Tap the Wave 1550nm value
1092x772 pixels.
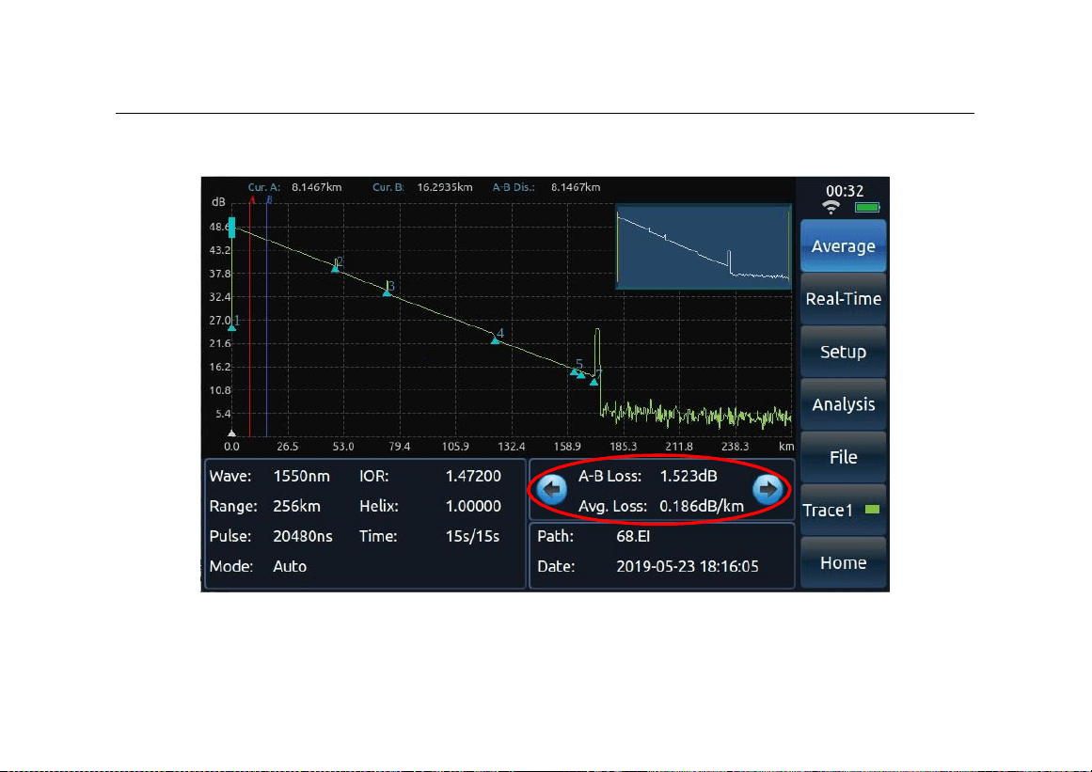pos(301,476)
